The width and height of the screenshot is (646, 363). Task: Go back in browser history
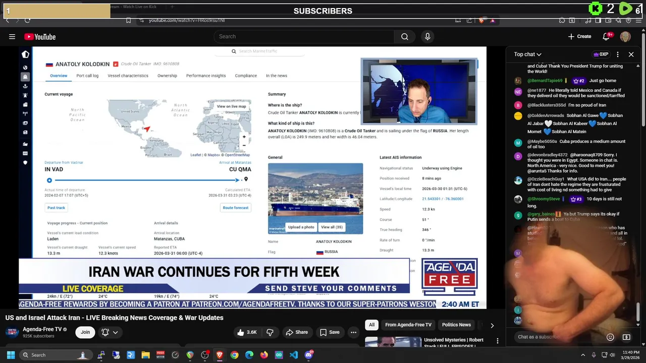8,20
